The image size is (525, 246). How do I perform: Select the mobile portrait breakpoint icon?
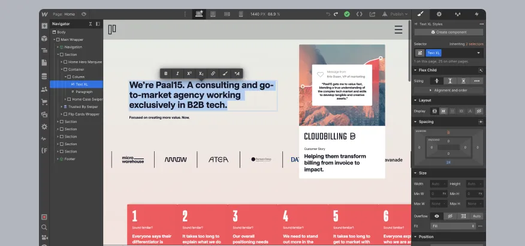point(241,14)
